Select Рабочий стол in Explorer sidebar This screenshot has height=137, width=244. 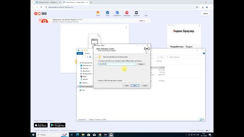pos(87,65)
